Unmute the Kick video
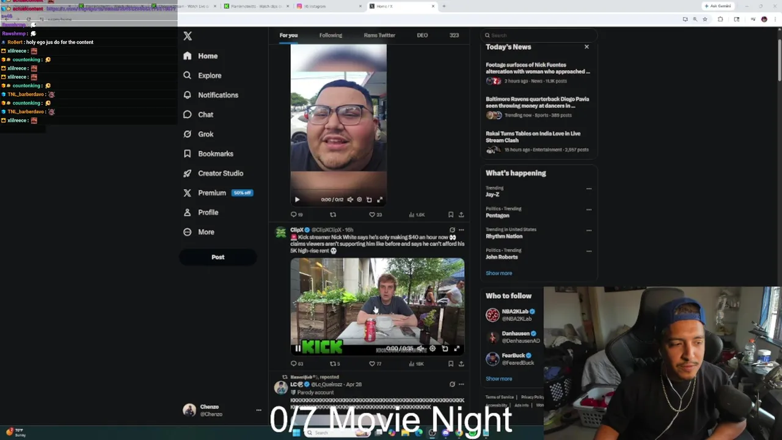Viewport: 782px width, 440px height. (420, 348)
